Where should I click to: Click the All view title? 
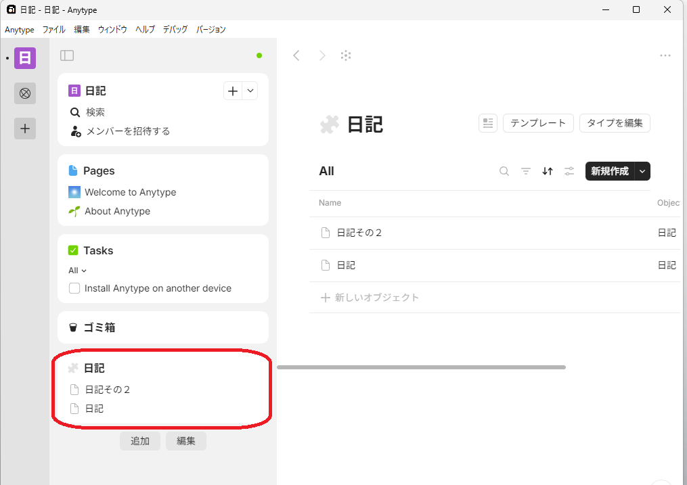pyautogui.click(x=327, y=171)
